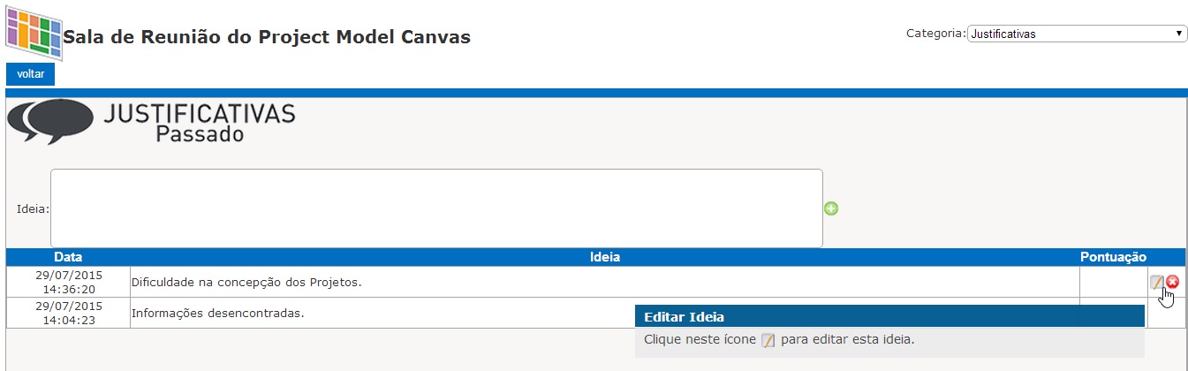Click the 'Categoria:' label
Viewport: 1188px width, 371px height.
[x=936, y=33]
